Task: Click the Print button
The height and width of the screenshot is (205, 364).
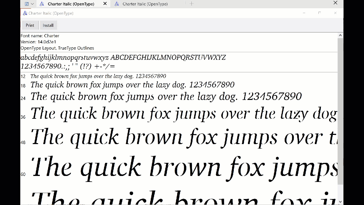Action: click(30, 25)
